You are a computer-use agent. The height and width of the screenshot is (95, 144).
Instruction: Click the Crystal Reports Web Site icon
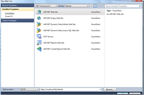click(x=39, y=49)
